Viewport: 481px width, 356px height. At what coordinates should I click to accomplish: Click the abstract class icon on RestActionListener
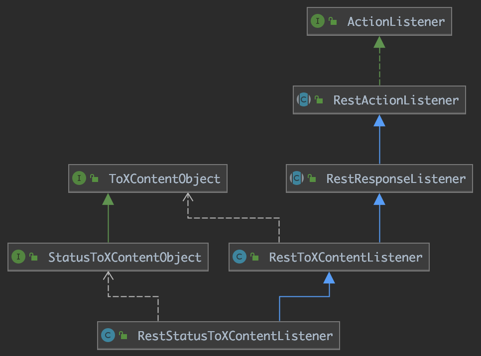point(304,99)
